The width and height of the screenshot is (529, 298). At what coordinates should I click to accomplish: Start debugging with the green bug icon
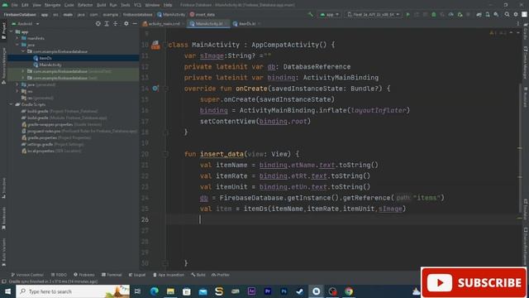click(x=434, y=15)
